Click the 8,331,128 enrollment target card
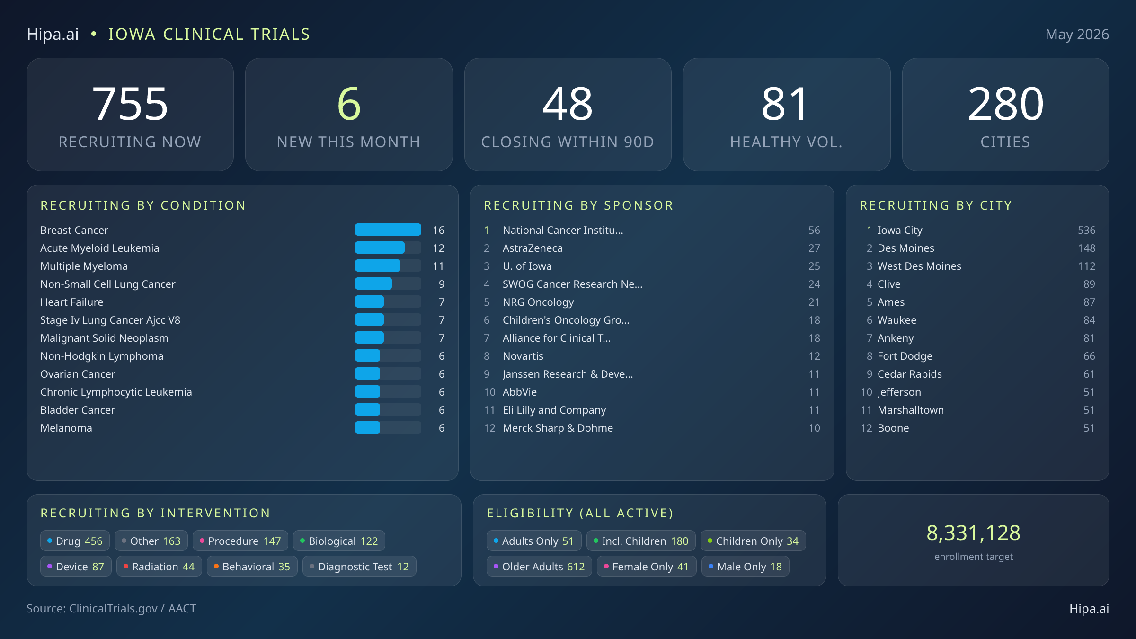1136x639 pixels. pos(973,541)
